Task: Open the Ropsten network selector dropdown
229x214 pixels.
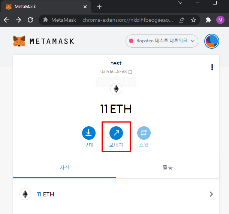Action: point(162,41)
